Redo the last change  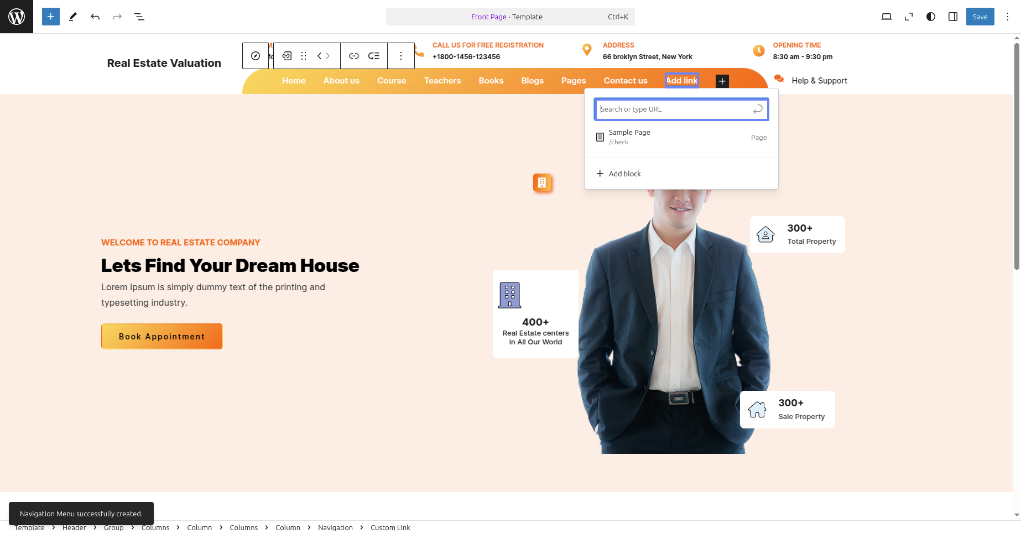click(117, 17)
